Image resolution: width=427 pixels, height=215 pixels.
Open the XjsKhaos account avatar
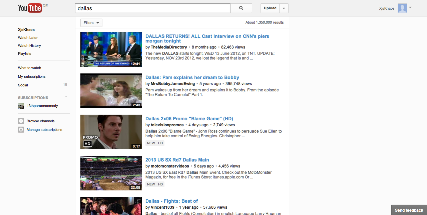coord(402,8)
